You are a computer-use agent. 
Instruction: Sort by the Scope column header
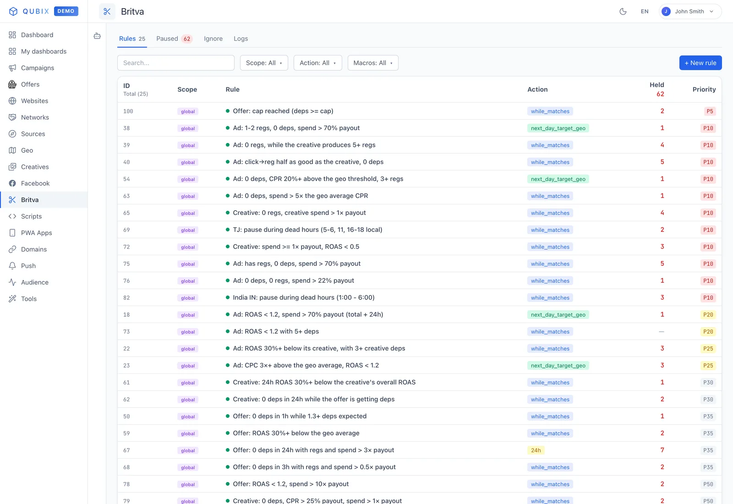click(x=187, y=89)
